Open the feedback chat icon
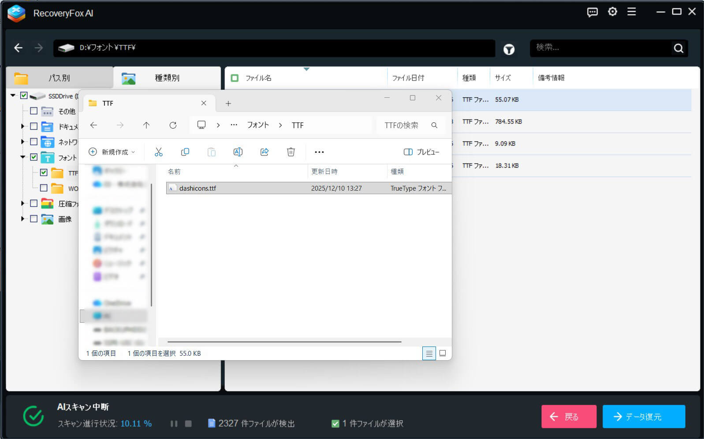Viewport: 704px width, 439px height. tap(592, 12)
